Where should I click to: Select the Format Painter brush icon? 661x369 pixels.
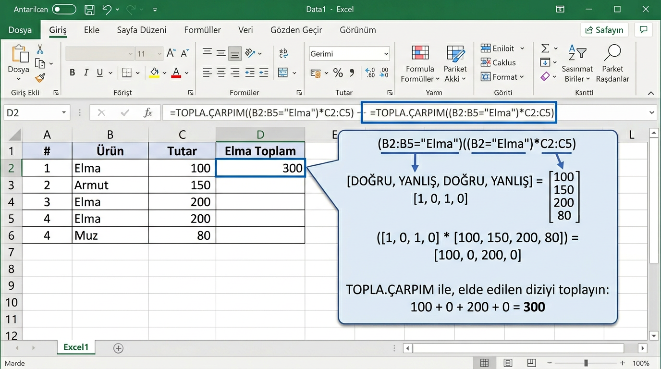[x=40, y=77]
